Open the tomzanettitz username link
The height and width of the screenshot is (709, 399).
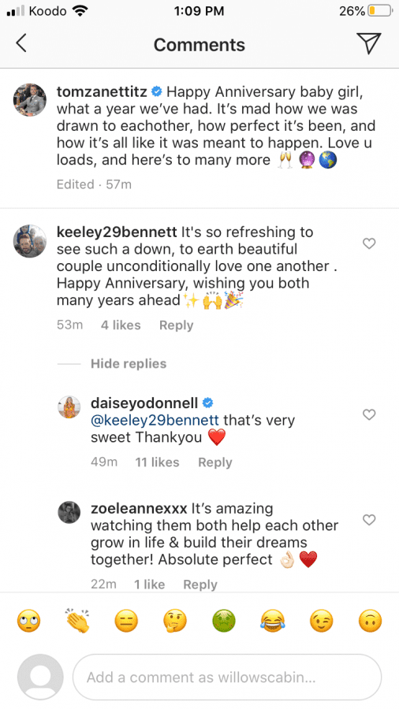click(x=102, y=92)
